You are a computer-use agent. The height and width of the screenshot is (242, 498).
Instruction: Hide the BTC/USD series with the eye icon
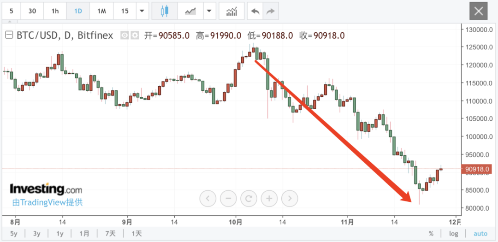coord(125,35)
